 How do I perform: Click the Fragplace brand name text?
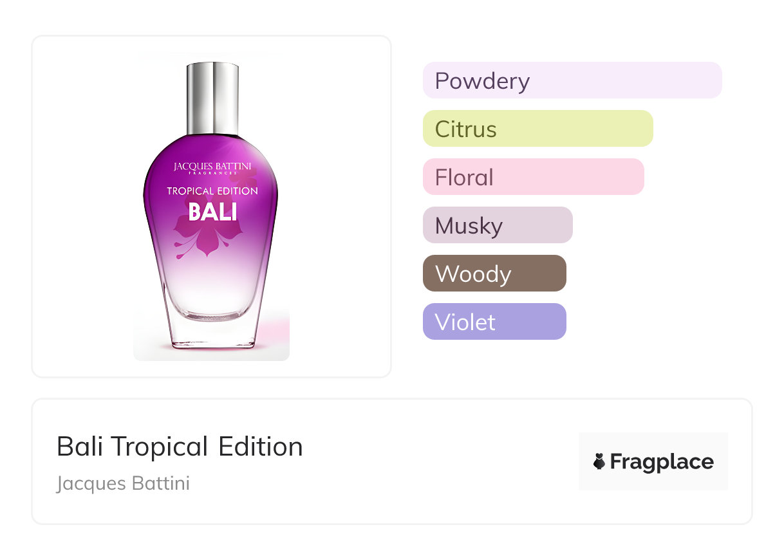tap(662, 462)
